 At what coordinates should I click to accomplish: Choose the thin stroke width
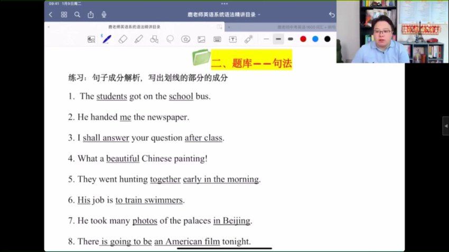coord(266,39)
